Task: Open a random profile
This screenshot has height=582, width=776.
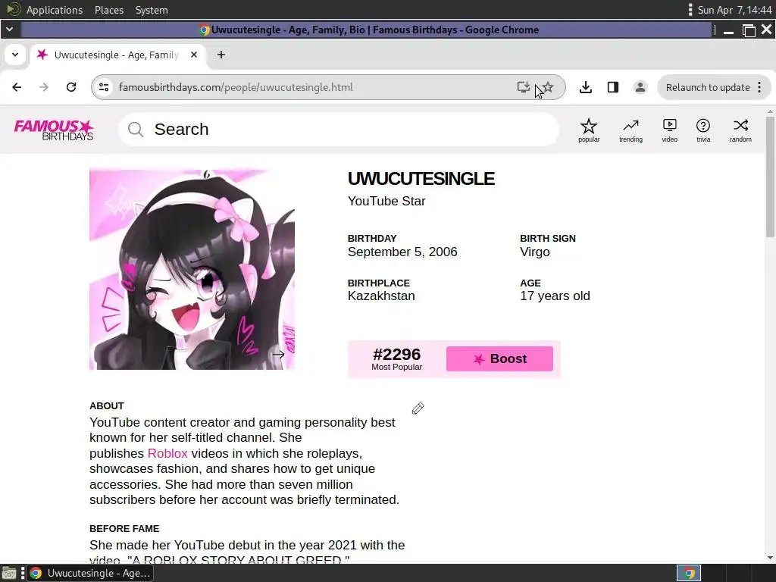Action: coord(740,130)
